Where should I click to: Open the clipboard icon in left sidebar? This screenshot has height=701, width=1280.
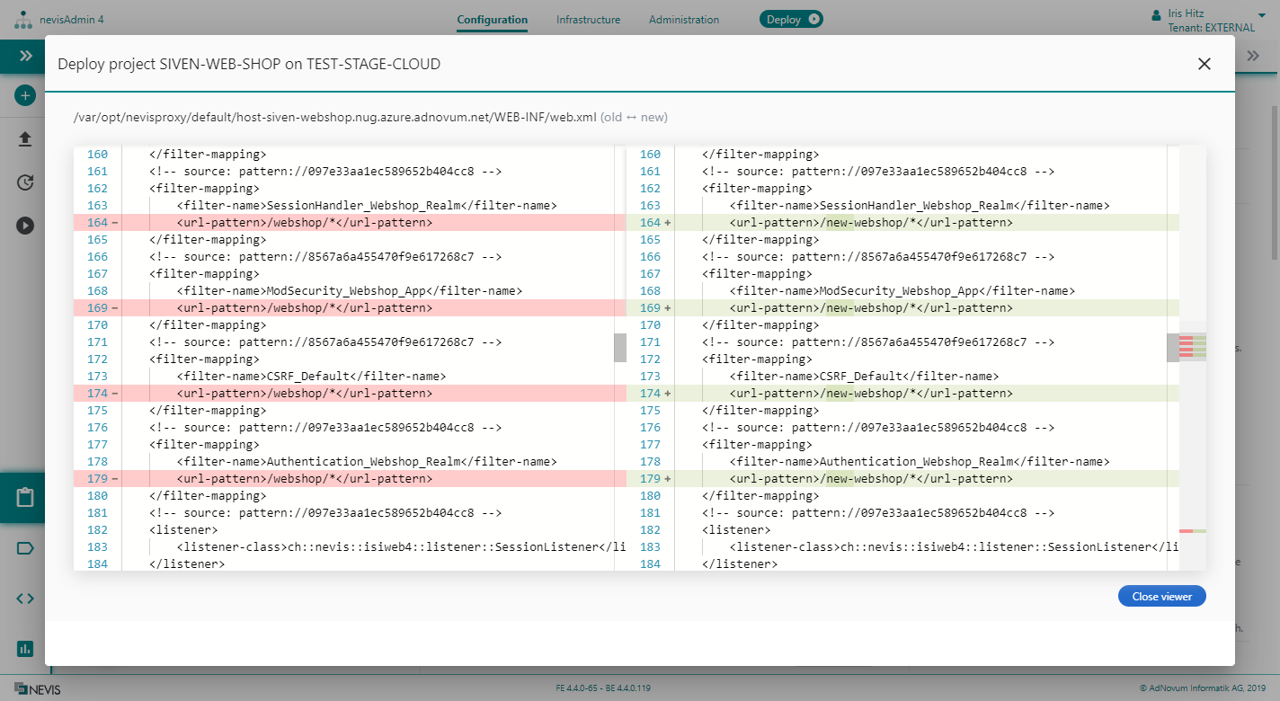(x=25, y=497)
